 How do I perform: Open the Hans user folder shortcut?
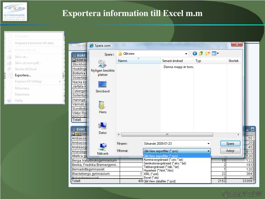[102, 107]
